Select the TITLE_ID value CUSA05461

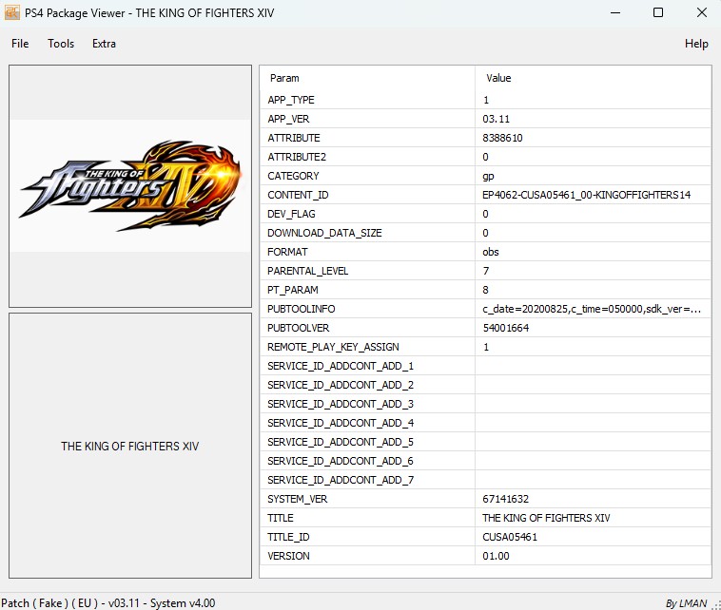pyautogui.click(x=510, y=537)
